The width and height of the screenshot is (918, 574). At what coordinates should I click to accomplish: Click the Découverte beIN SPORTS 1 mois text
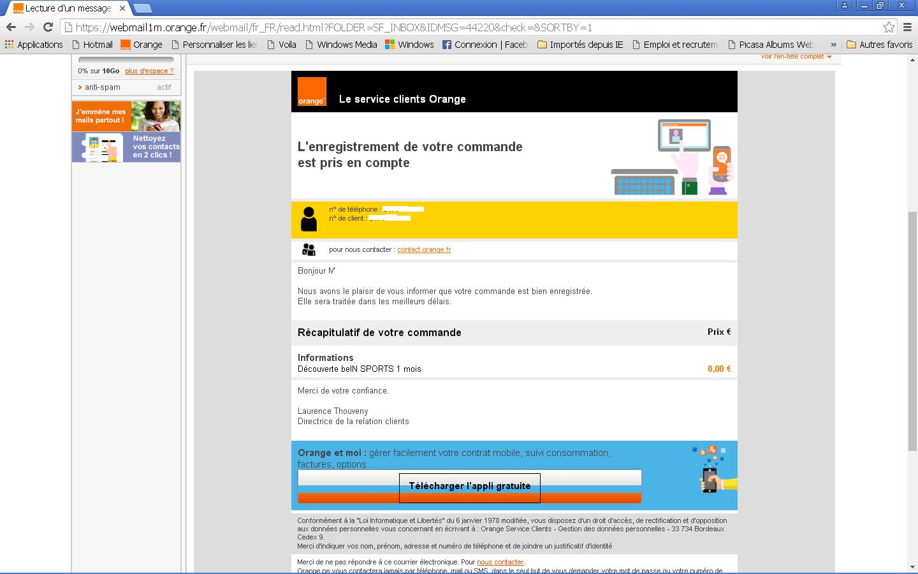point(360,369)
